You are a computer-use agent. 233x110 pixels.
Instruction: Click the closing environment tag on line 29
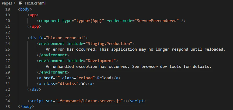pos(53,72)
